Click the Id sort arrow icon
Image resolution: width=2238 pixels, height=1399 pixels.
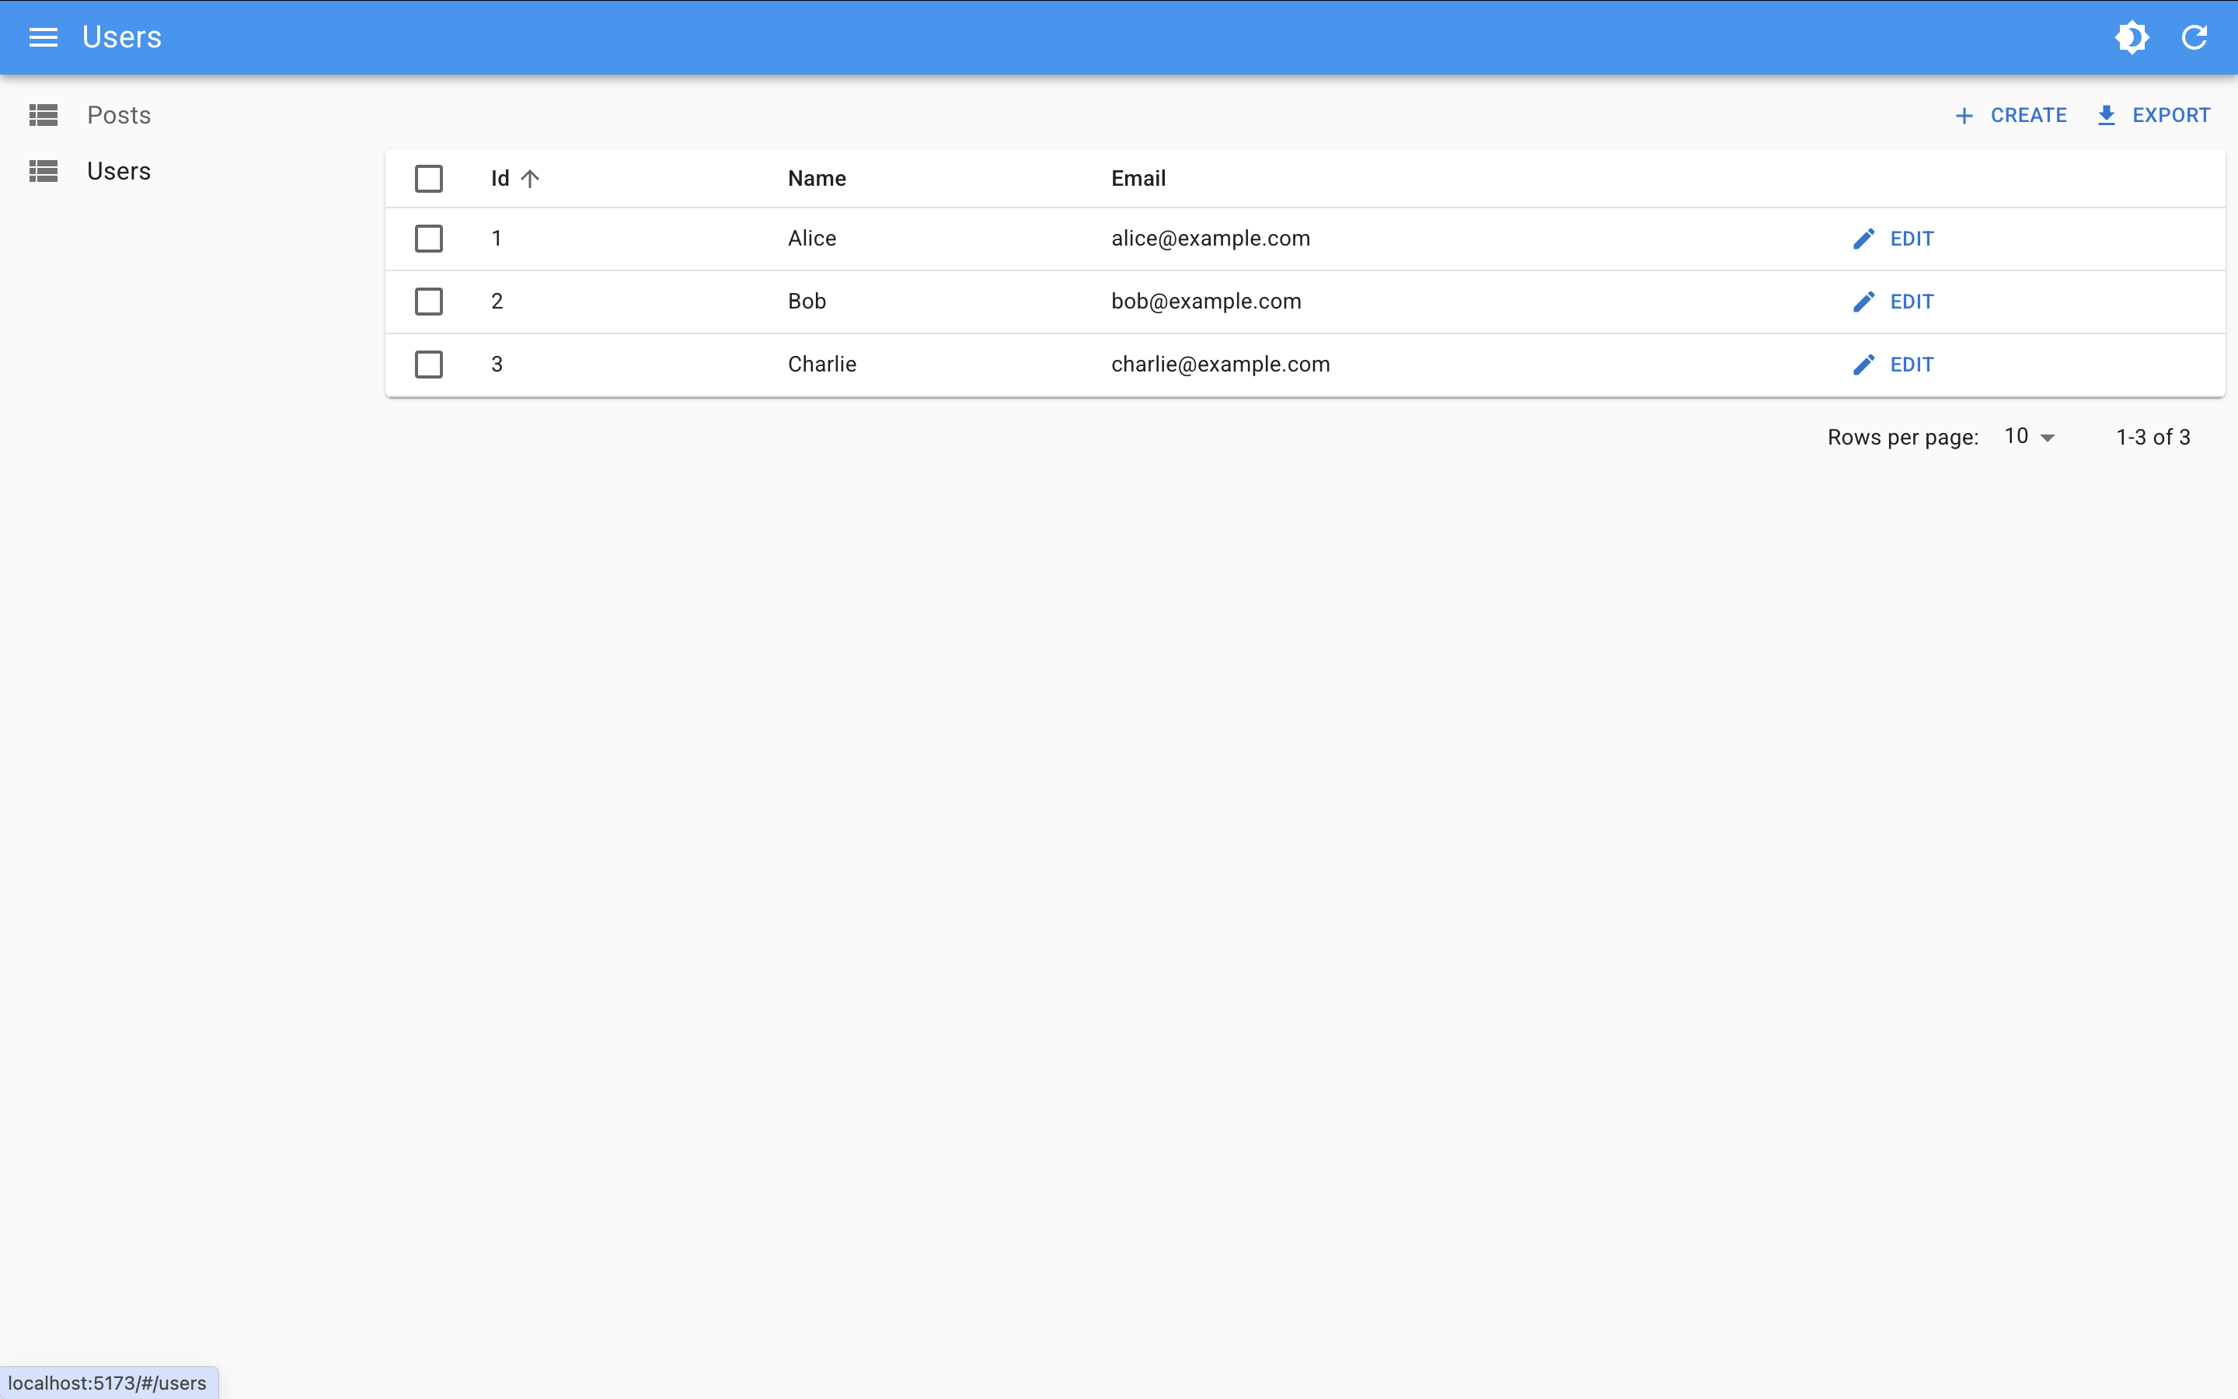(x=530, y=179)
